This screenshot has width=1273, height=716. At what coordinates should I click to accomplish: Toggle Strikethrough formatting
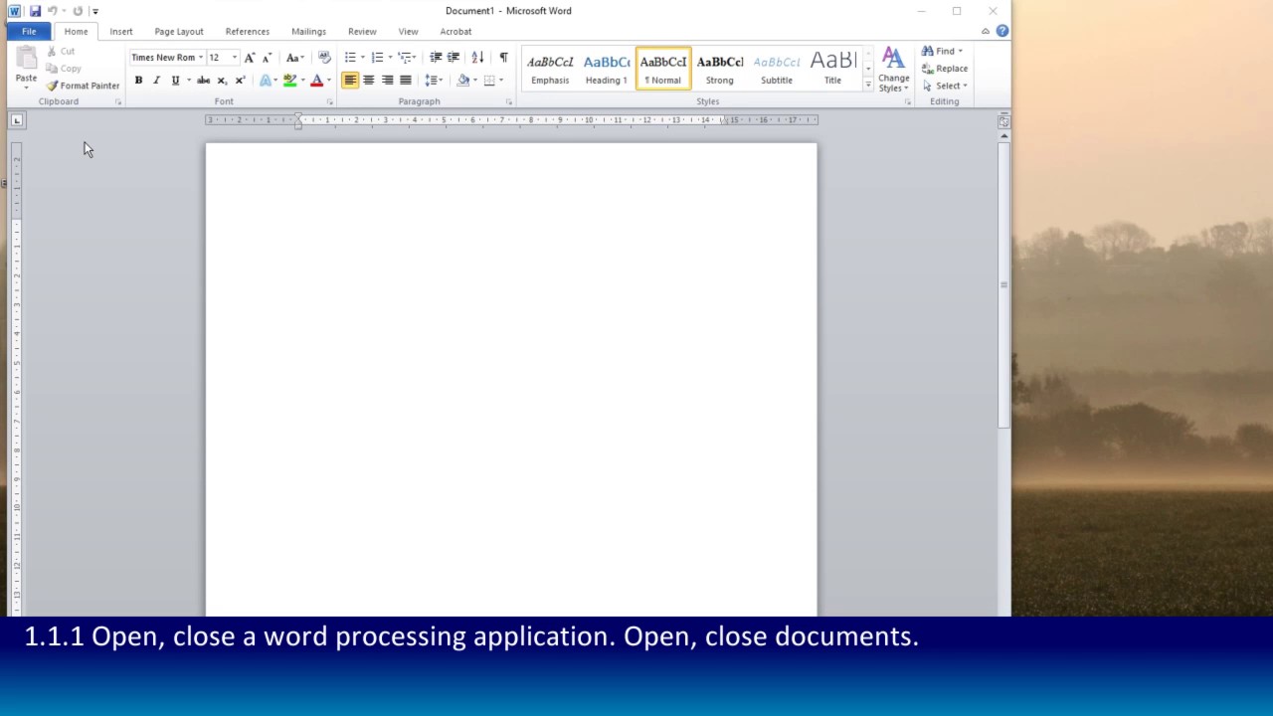coord(203,81)
